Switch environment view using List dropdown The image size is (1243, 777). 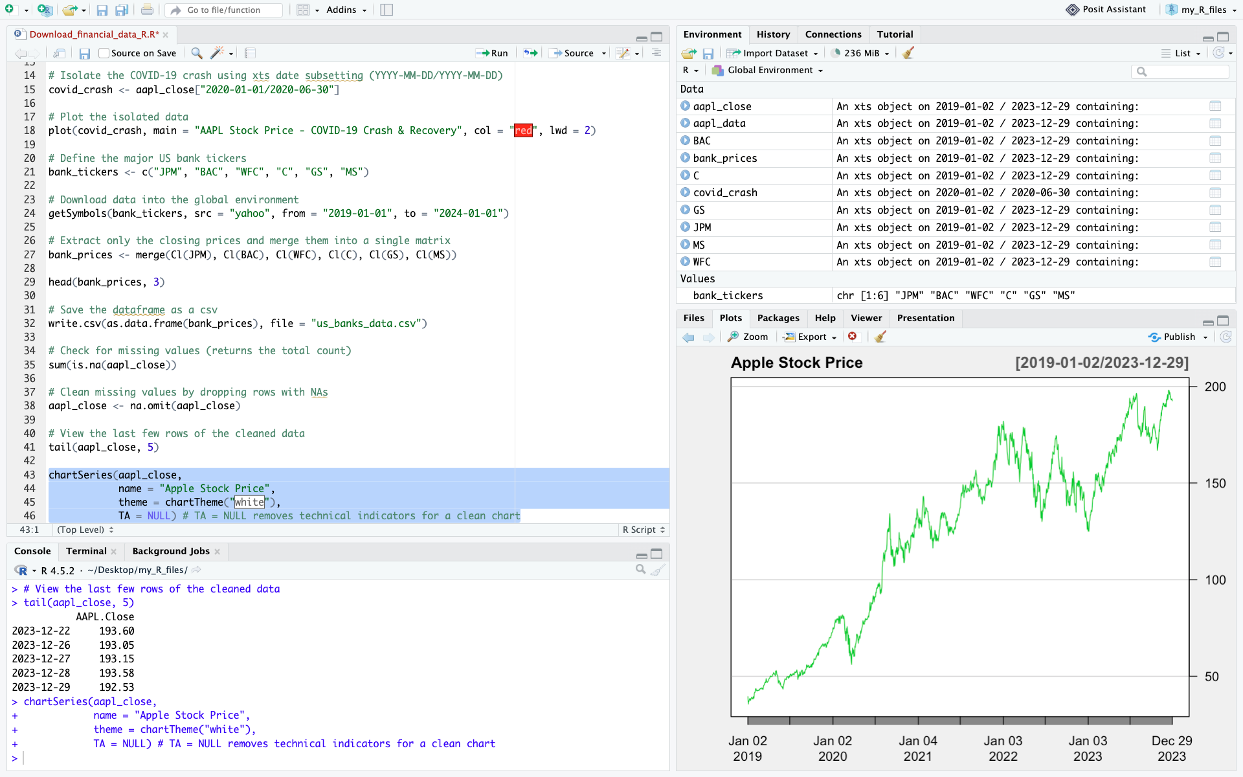tap(1181, 53)
